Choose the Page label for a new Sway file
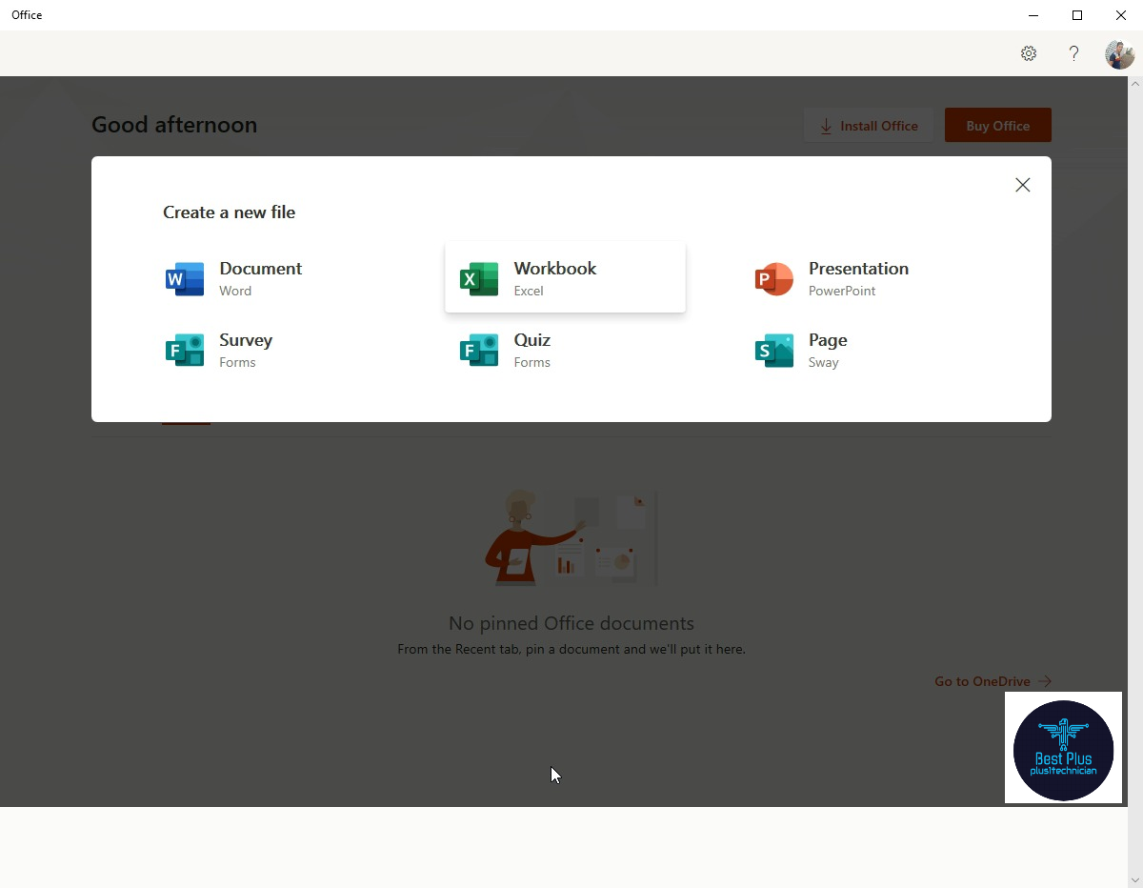This screenshot has height=888, width=1143. pyautogui.click(x=828, y=340)
